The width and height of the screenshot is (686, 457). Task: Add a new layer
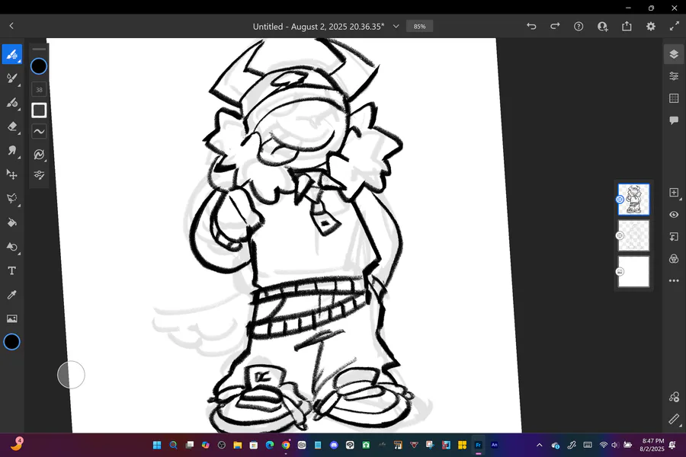pos(674,193)
